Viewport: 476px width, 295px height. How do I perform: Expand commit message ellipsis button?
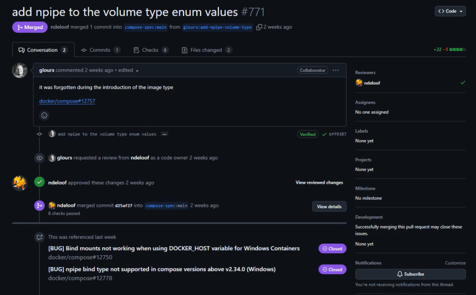[x=164, y=134]
